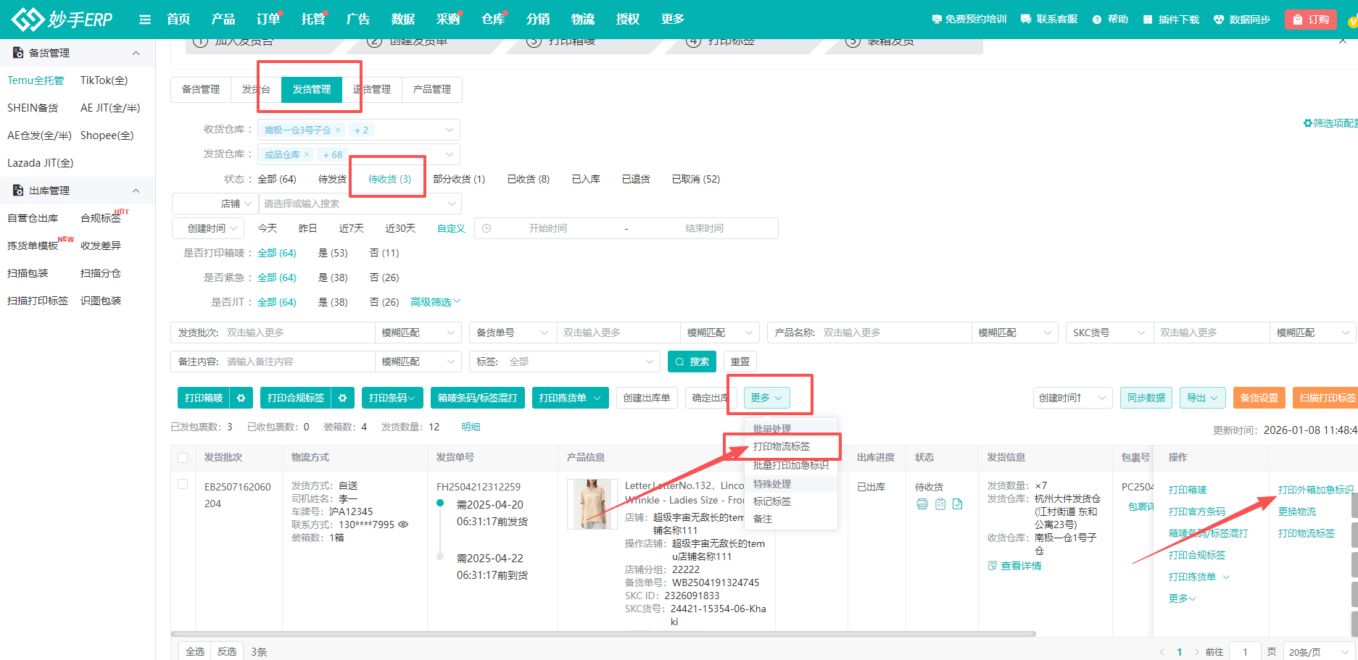Switch to the 备货管理 tab
This screenshot has width=1358, height=660.
200,89
